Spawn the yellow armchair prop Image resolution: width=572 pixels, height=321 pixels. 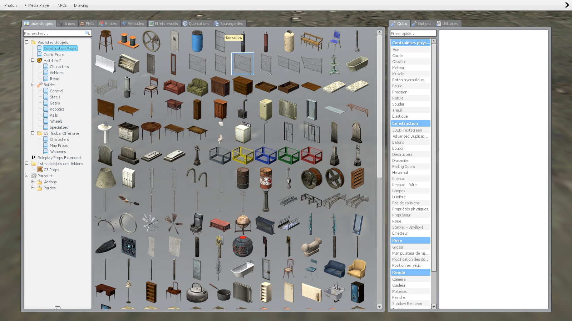(357, 269)
